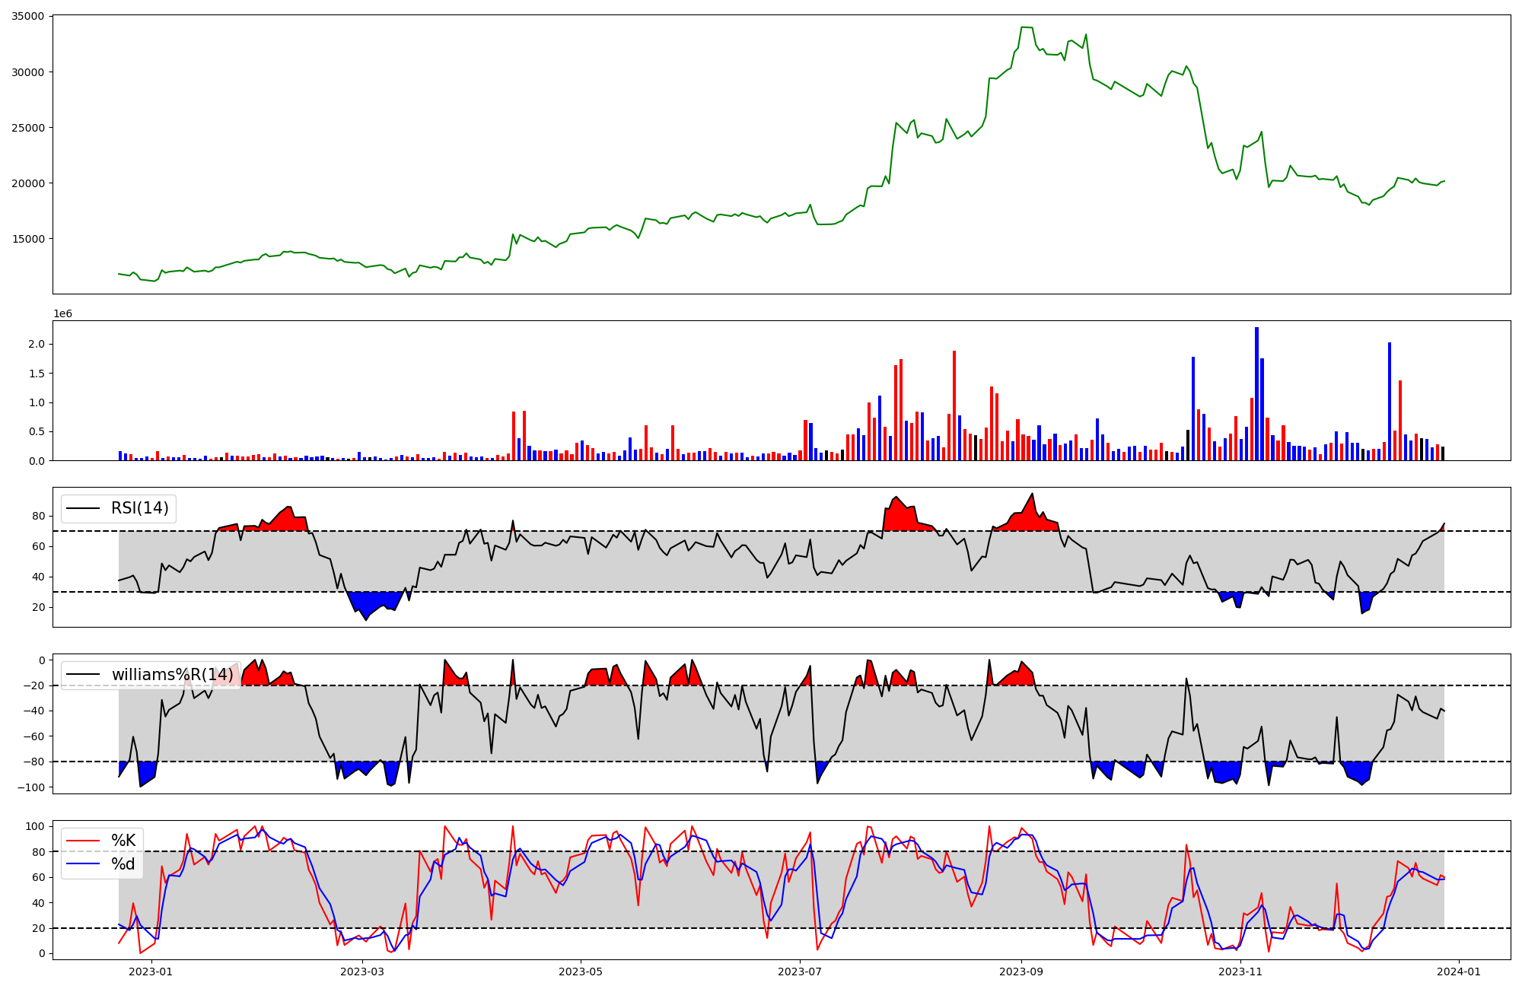The image size is (1522, 989).
Task: Click the 2023-11 x-axis date label
Action: coord(1240,972)
